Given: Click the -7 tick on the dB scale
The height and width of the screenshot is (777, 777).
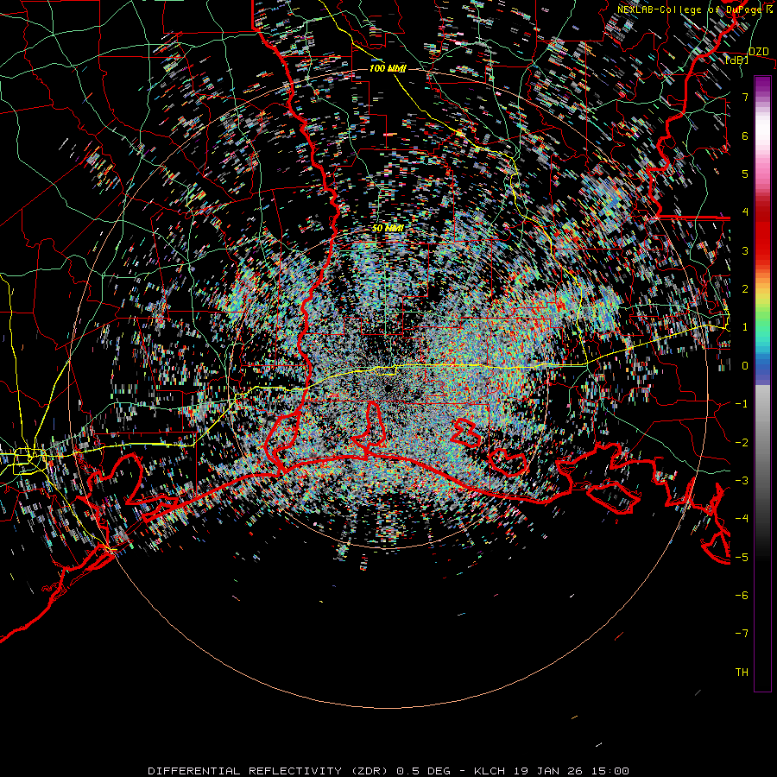Looking at the screenshot, I should tap(742, 634).
